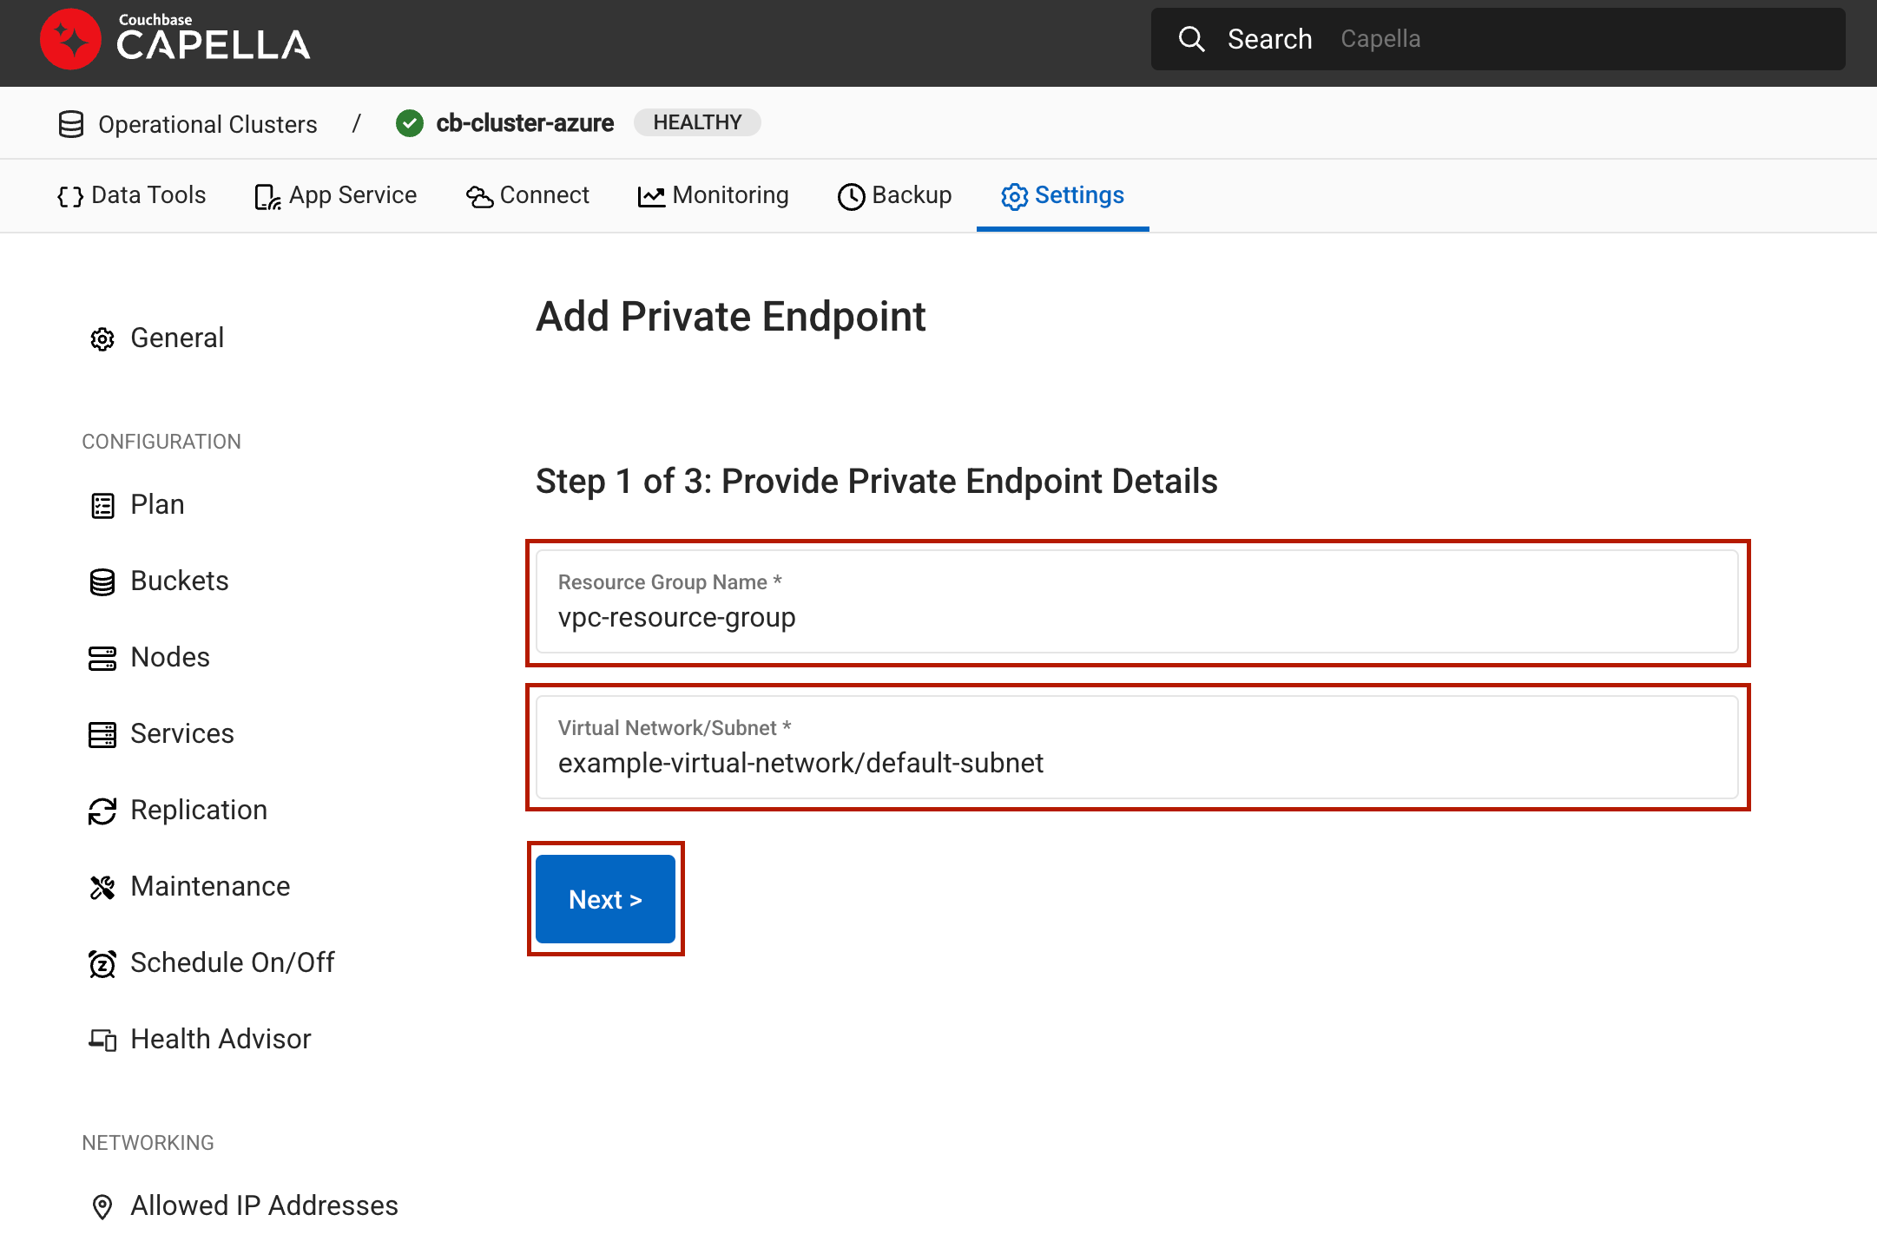1877x1241 pixels.
Task: Open the Monitoring tab
Action: click(714, 195)
